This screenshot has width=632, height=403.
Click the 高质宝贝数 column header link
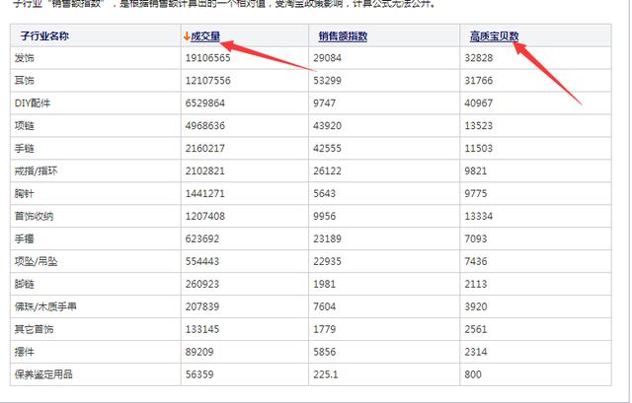(x=495, y=36)
